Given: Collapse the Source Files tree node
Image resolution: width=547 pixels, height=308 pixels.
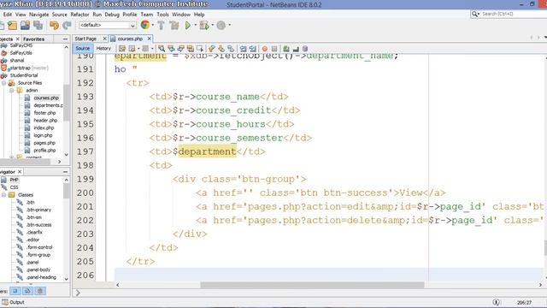Looking at the screenshot, I should pyautogui.click(x=4, y=83).
